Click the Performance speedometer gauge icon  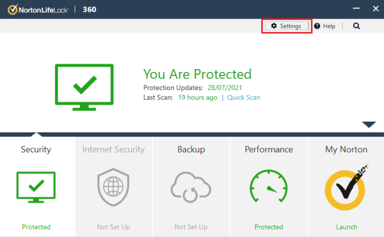pos(269,186)
